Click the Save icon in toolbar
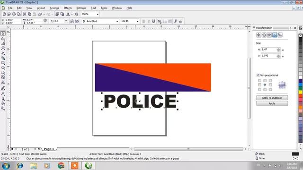Screen dimensions: 303x170 click(14, 14)
